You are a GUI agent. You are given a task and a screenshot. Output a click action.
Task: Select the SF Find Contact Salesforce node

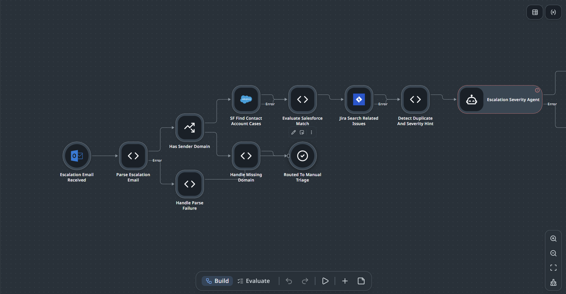pyautogui.click(x=246, y=99)
